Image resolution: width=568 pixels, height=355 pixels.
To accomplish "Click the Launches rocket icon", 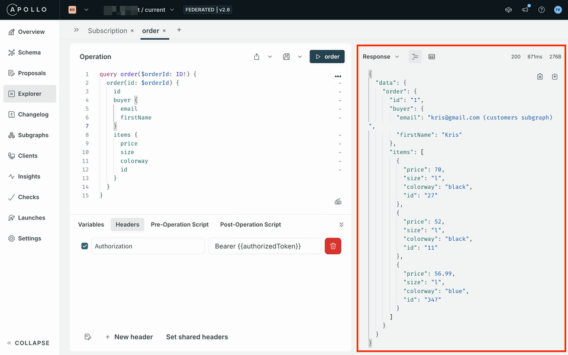I will coord(12,218).
